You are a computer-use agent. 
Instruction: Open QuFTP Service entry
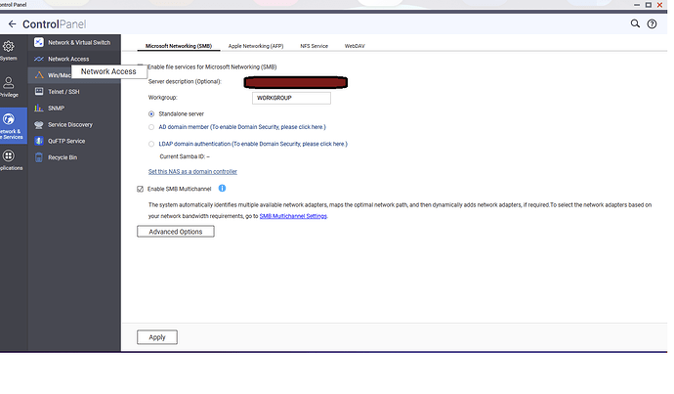(66, 141)
